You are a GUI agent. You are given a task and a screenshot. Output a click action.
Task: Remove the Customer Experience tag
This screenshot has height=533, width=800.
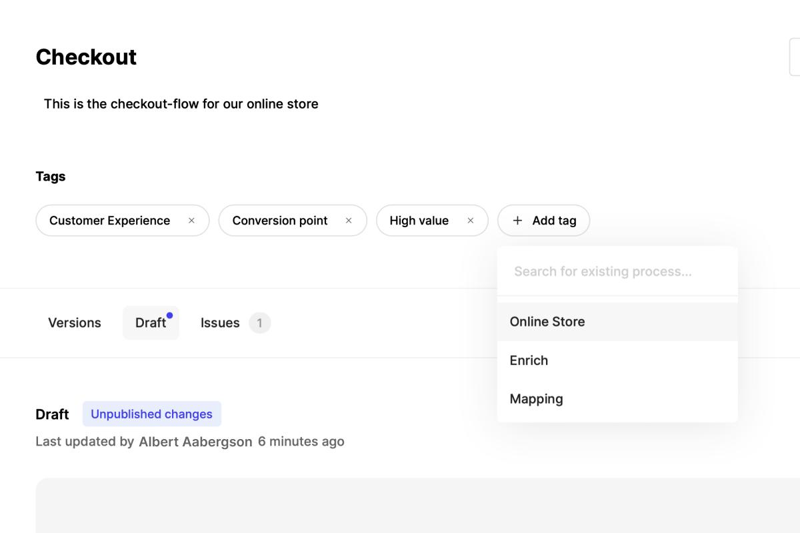(191, 221)
